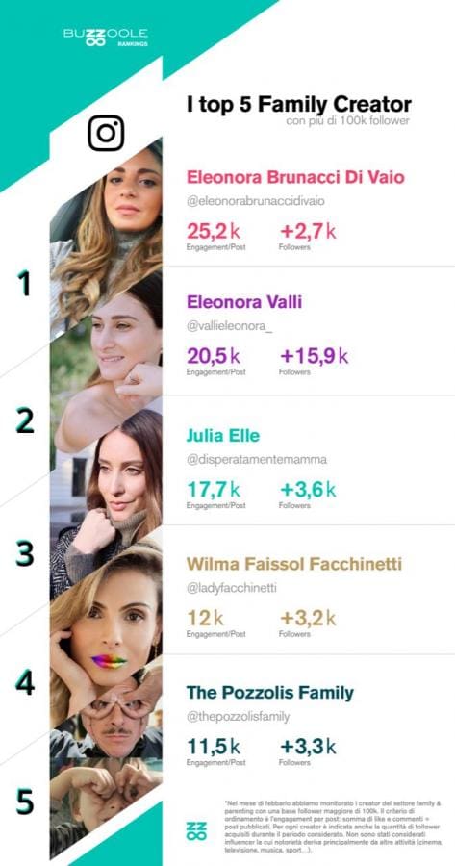455x866 pixels.
Task: Click the @vallieleonora_ handle
Action: click(x=230, y=326)
